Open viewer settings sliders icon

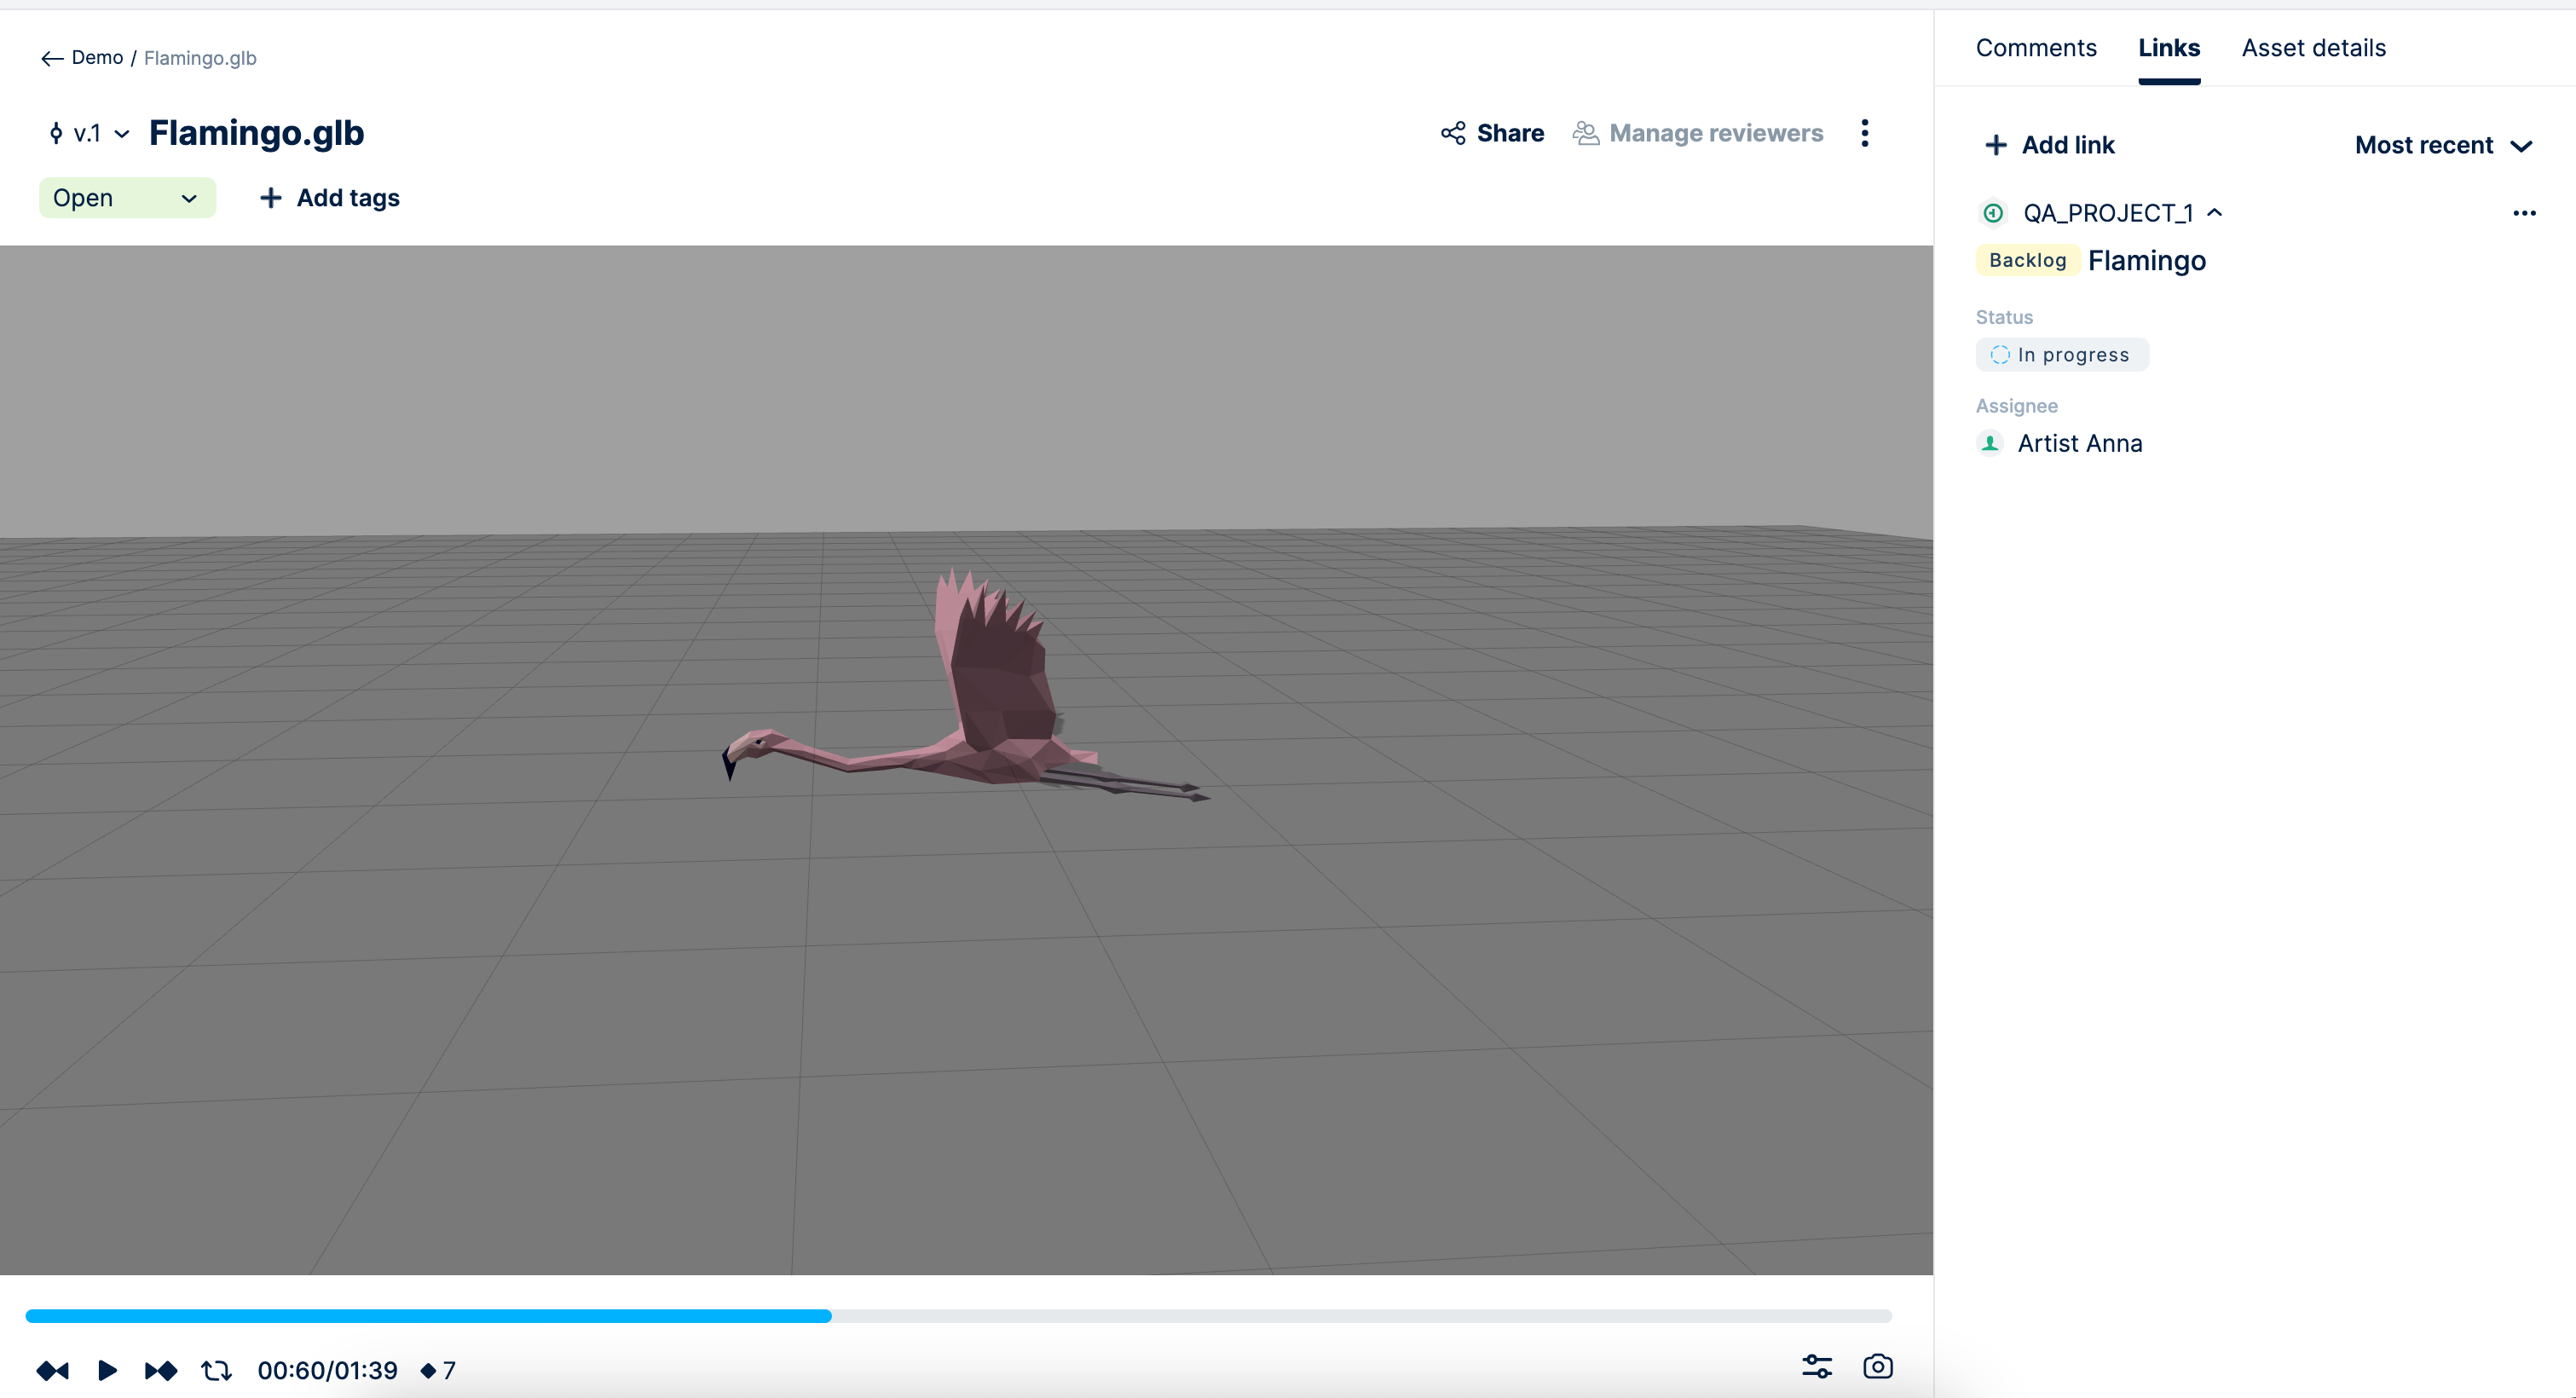[x=1816, y=1366]
